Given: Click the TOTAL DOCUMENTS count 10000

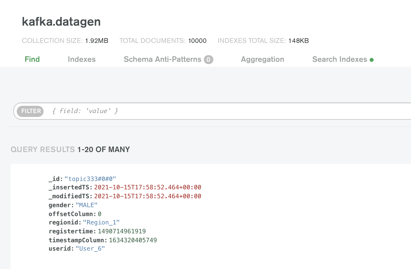Looking at the screenshot, I should [x=197, y=40].
